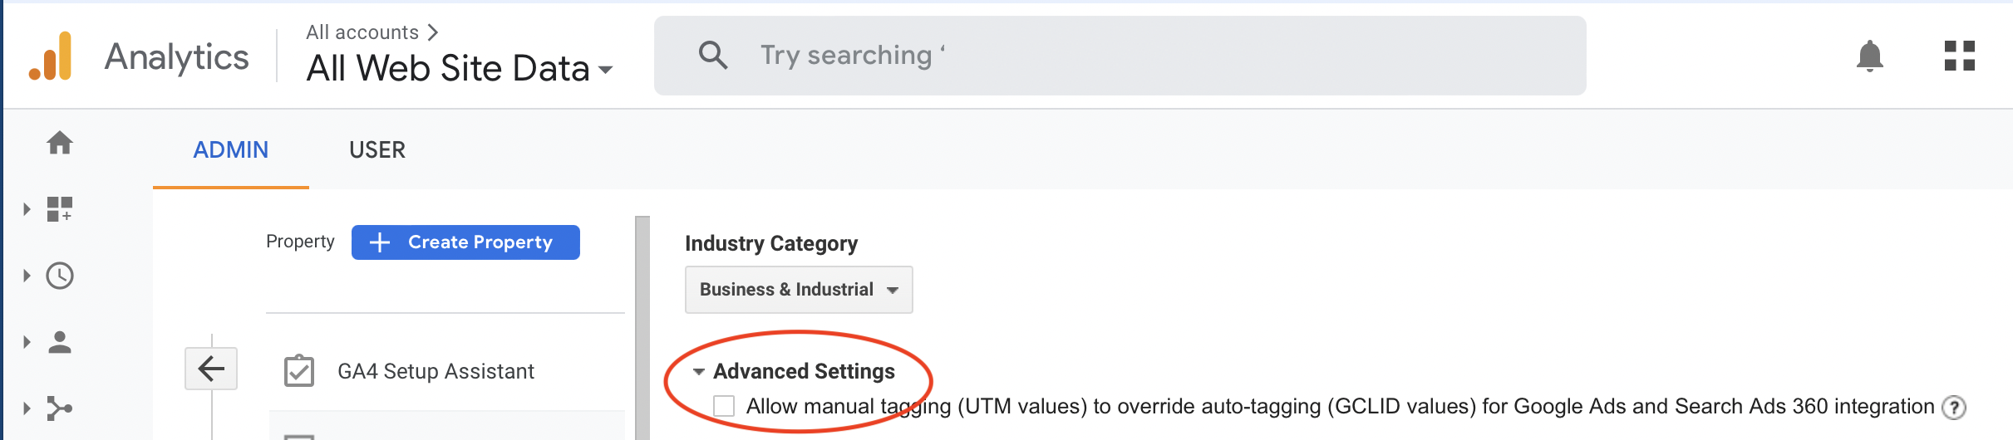The height and width of the screenshot is (440, 2013).
Task: Open Google apps grid icon
Action: pyautogui.click(x=1960, y=56)
